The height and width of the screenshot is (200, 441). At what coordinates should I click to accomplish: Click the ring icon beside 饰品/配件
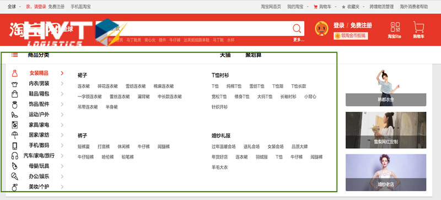pyautogui.click(x=15, y=104)
